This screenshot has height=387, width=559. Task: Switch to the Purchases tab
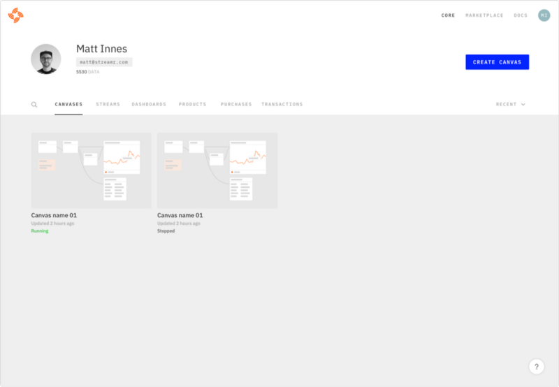pos(236,104)
